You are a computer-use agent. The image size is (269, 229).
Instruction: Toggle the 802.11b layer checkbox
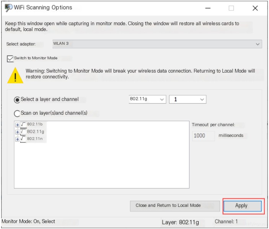pyautogui.click(x=23, y=125)
